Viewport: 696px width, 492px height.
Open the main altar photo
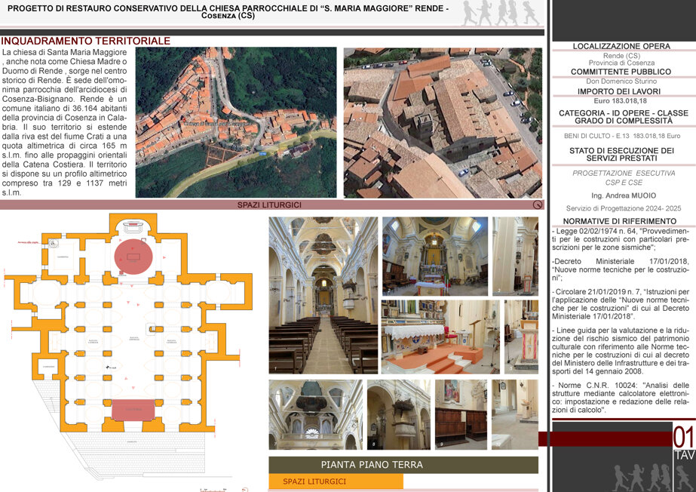[435, 257]
